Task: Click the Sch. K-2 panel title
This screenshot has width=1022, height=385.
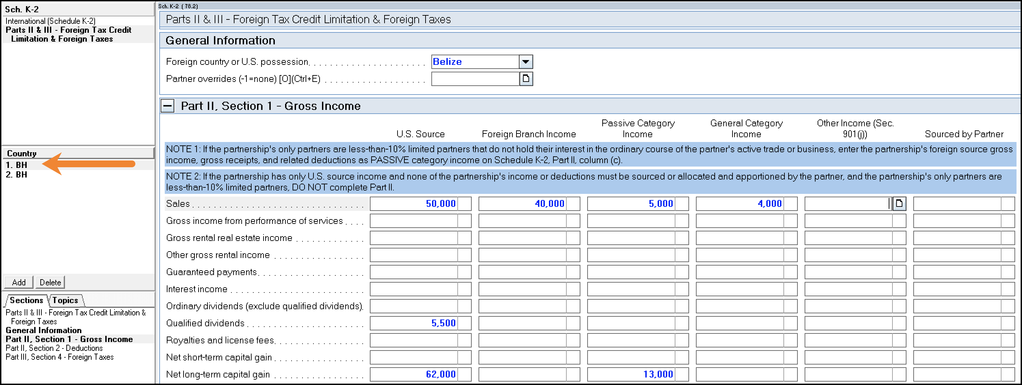Action: pos(22,9)
